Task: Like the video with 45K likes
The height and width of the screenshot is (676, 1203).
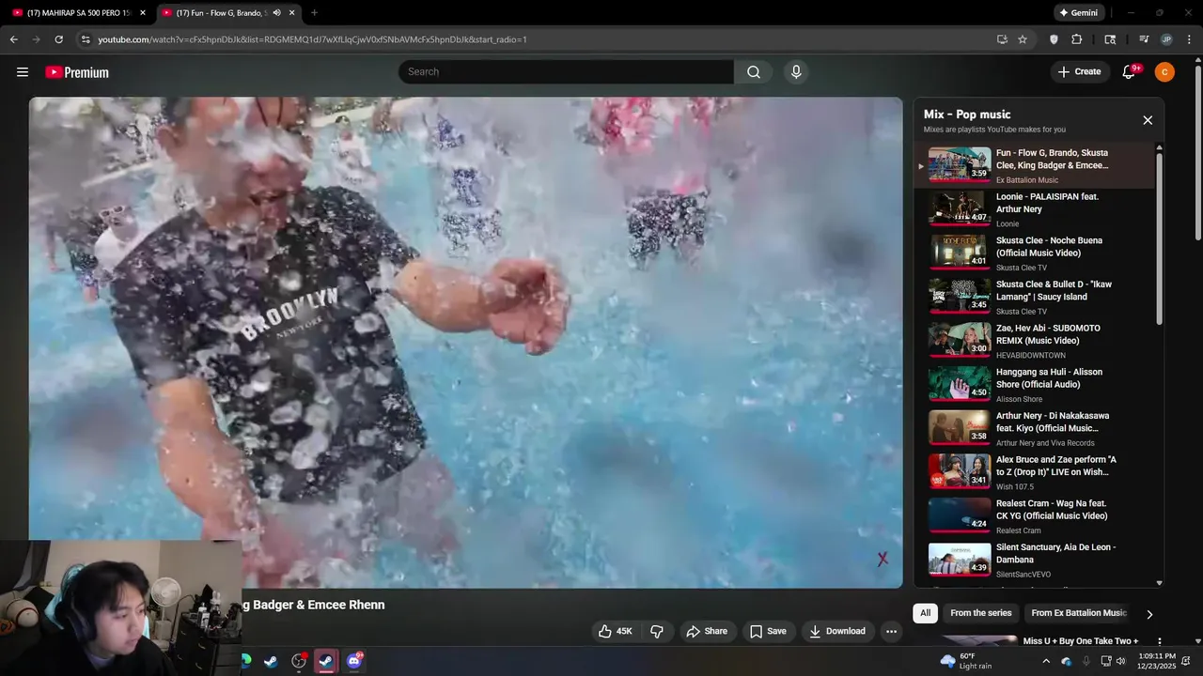Action: 616,632
